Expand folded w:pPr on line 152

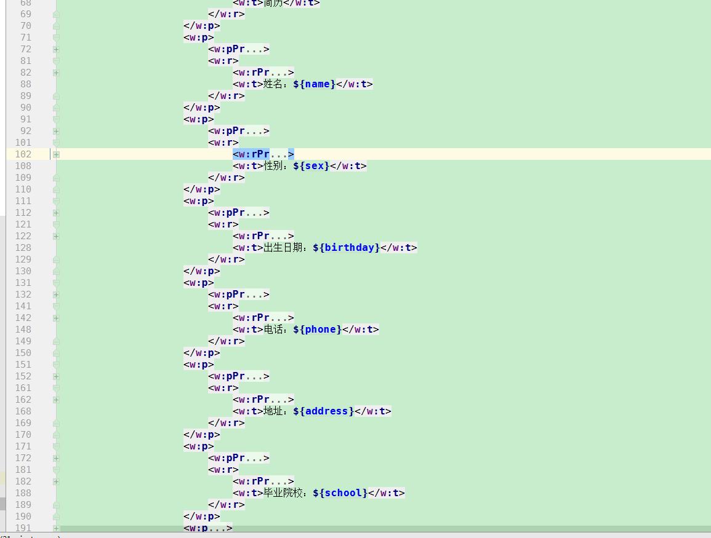[56, 376]
